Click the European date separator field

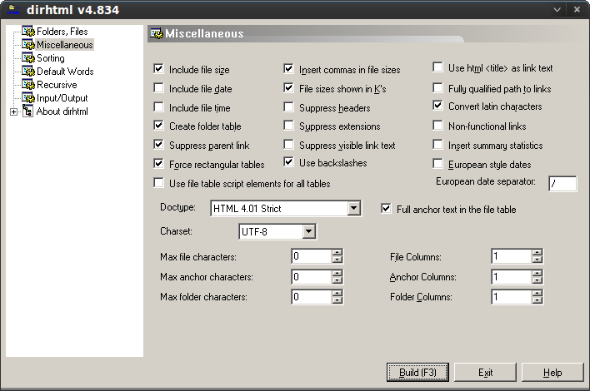pos(562,184)
